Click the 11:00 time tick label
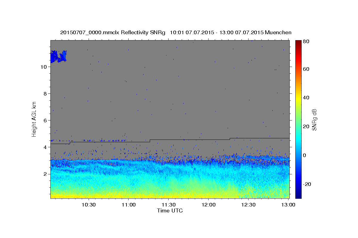 (129, 205)
